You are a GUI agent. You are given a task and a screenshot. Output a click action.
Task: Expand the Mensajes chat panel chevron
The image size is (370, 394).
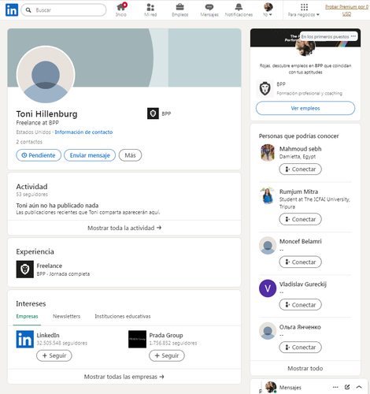pyautogui.click(x=359, y=387)
